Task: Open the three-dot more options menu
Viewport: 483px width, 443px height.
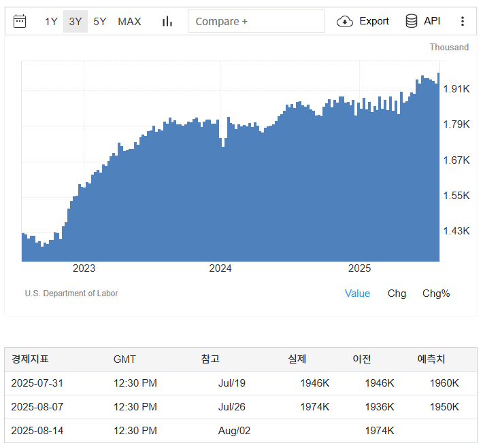Action: coord(463,21)
